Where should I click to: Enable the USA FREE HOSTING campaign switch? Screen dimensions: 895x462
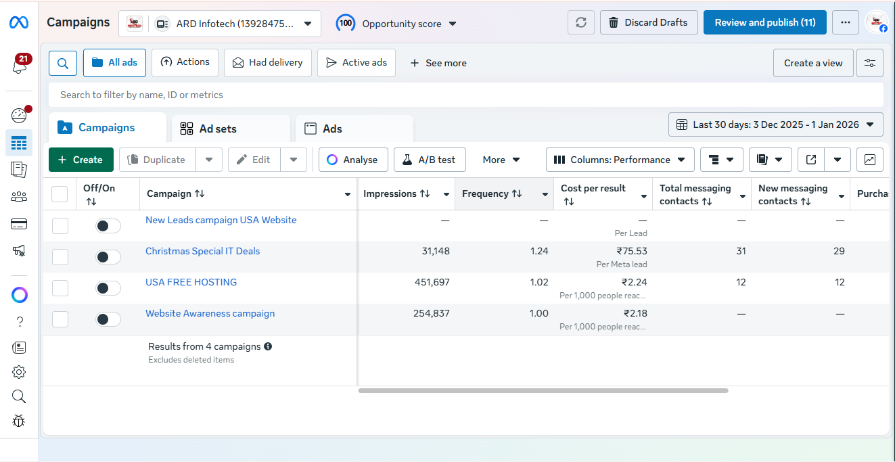pyautogui.click(x=108, y=288)
